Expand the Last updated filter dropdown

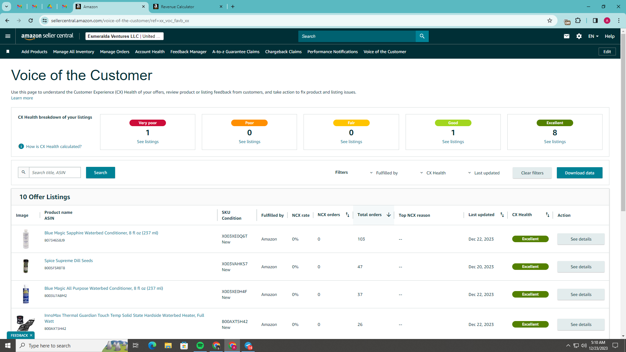point(484,173)
